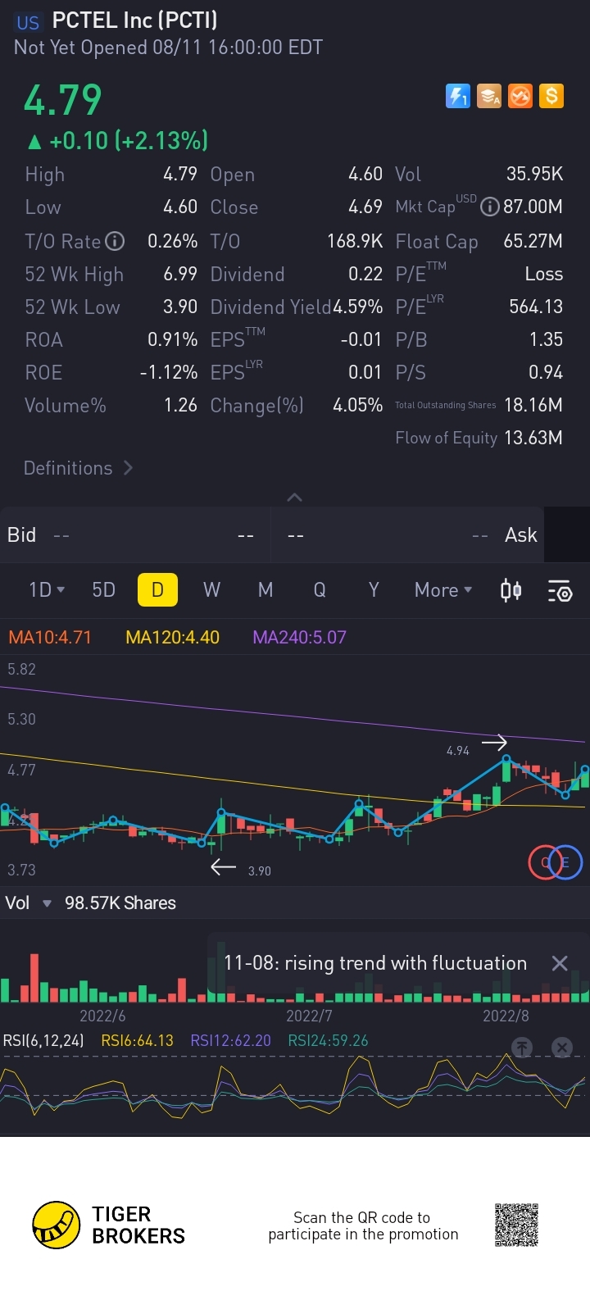590x1314 pixels.
Task: Tap the blue E circle marker
Action: pos(565,862)
